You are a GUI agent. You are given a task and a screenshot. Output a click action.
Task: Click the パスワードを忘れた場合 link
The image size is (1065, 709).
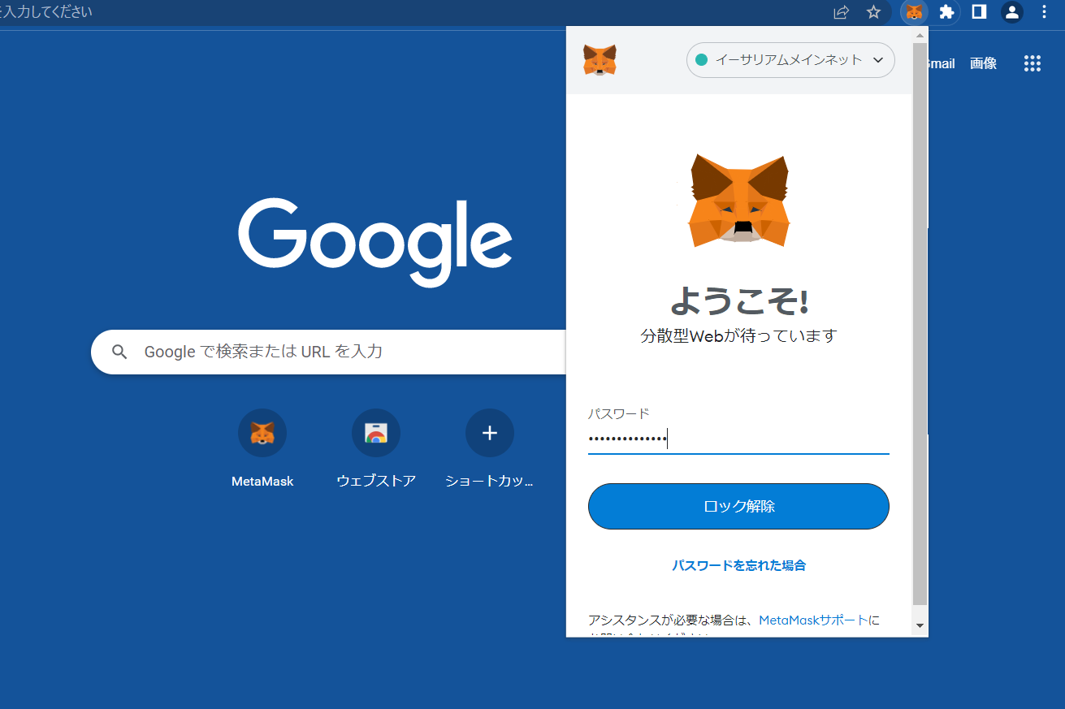[738, 565]
